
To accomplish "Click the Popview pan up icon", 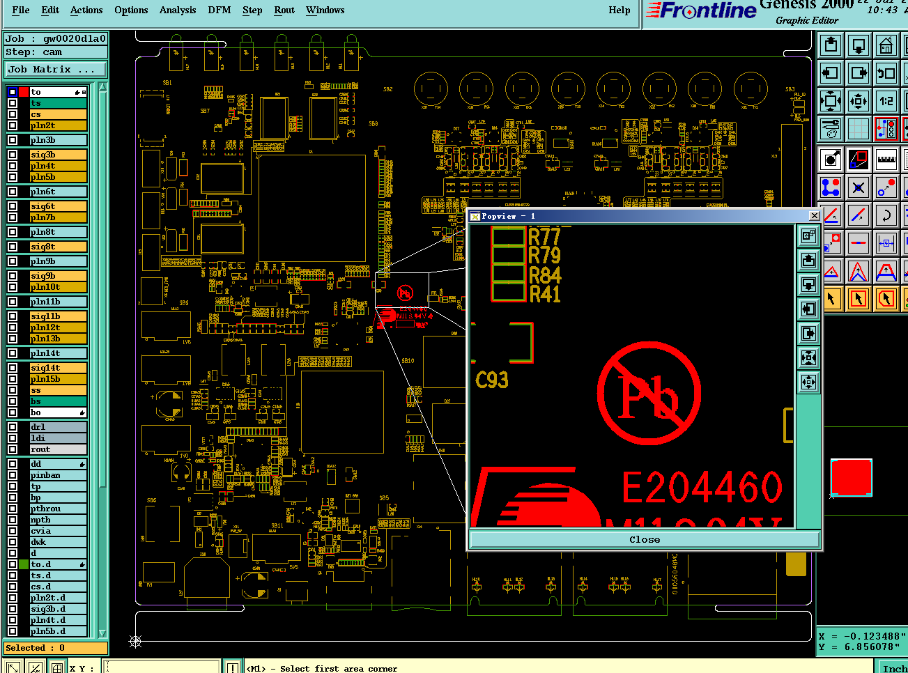I will point(808,260).
